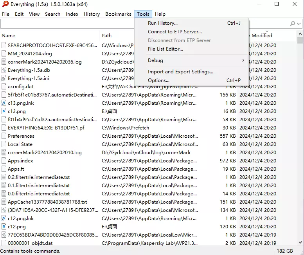Click file icon of MM_20241204.xlog

click(4, 53)
